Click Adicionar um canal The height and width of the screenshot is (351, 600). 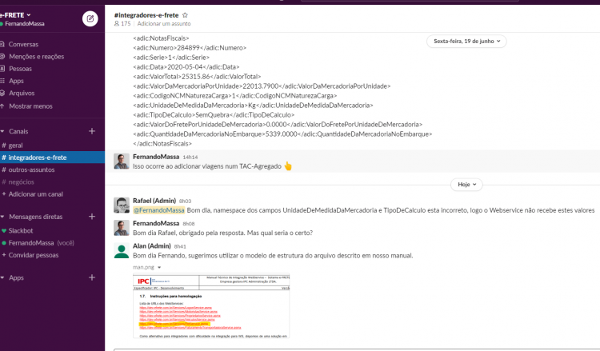tap(35, 194)
